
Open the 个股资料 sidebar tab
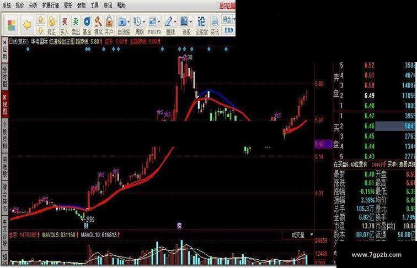tap(5, 135)
